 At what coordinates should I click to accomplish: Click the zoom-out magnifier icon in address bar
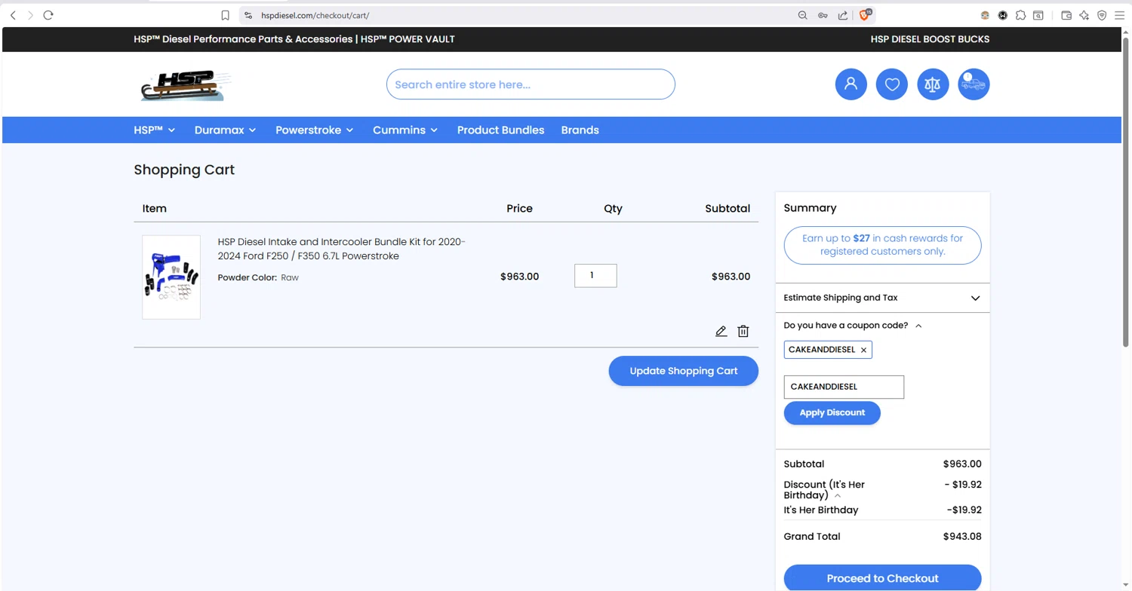coord(803,15)
